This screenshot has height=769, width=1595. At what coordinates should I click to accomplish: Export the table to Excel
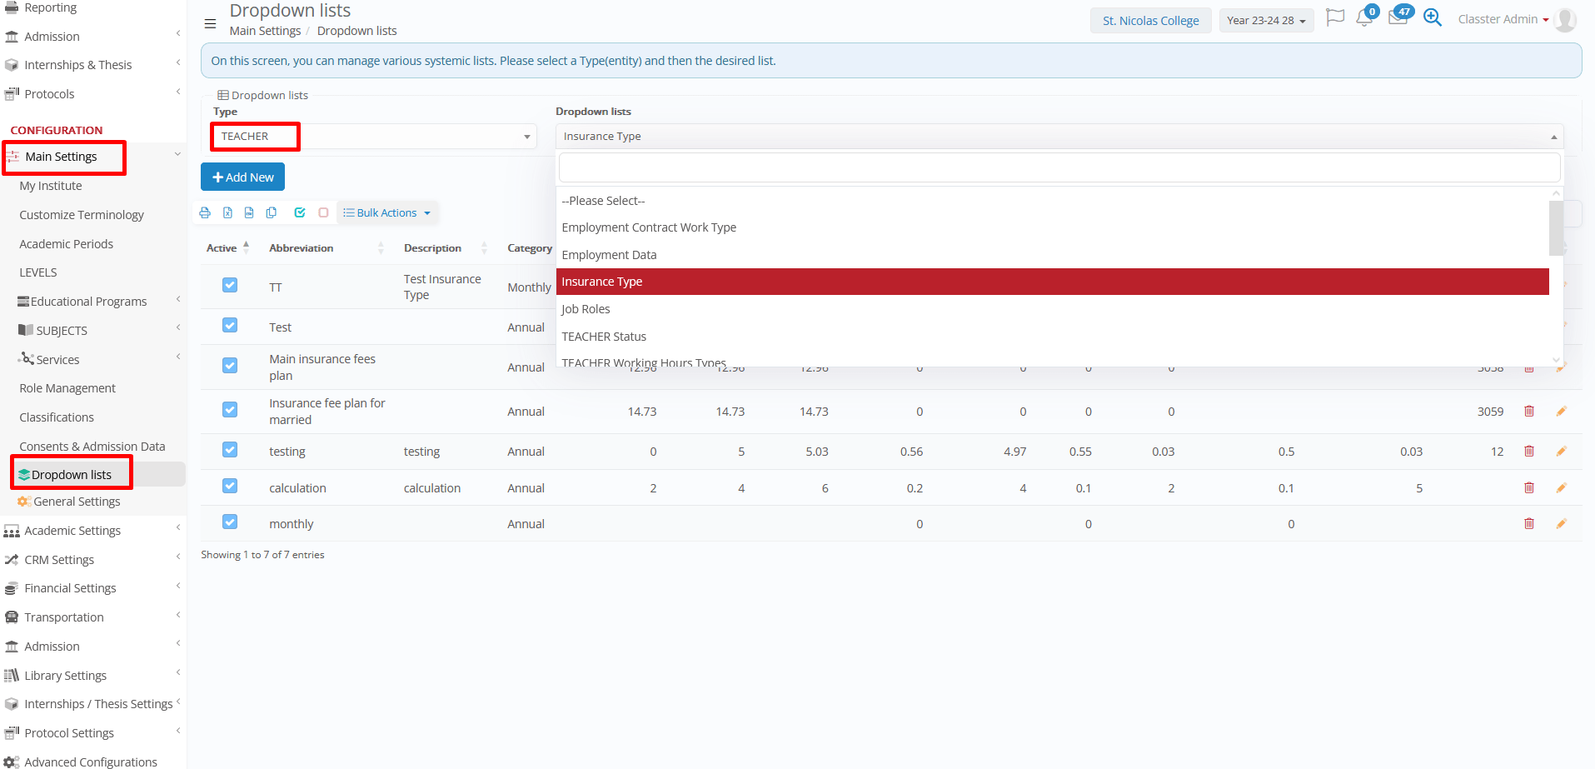click(227, 212)
